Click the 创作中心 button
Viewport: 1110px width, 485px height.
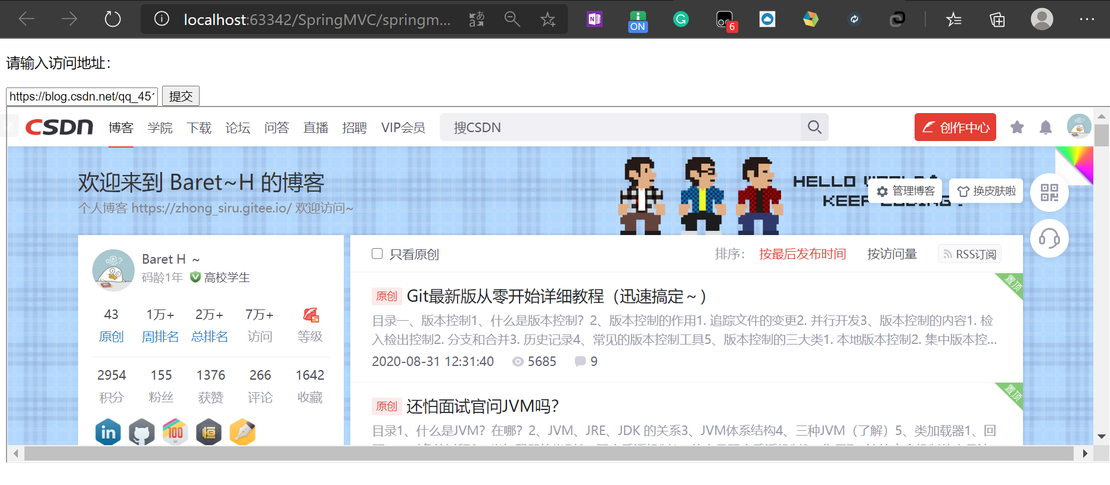tap(955, 127)
